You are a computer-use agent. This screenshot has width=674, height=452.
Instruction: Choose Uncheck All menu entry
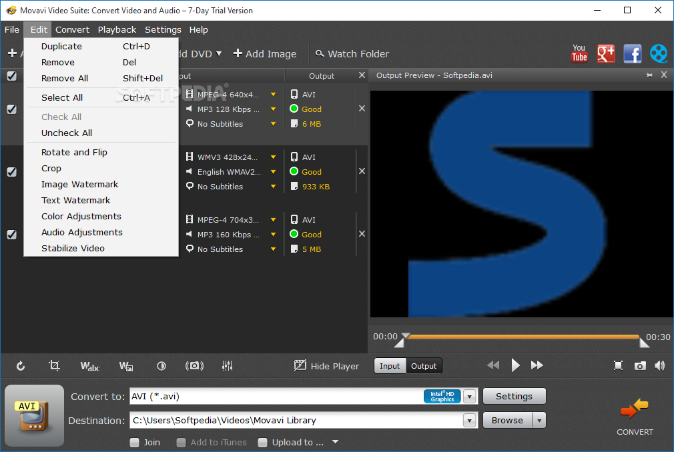point(101,133)
